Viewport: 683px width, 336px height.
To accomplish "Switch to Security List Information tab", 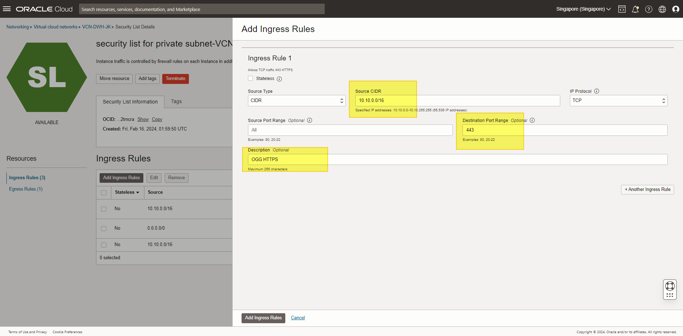I will pos(130,102).
